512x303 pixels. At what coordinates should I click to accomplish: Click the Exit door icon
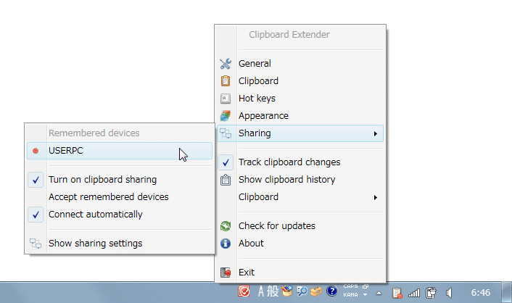click(x=226, y=273)
